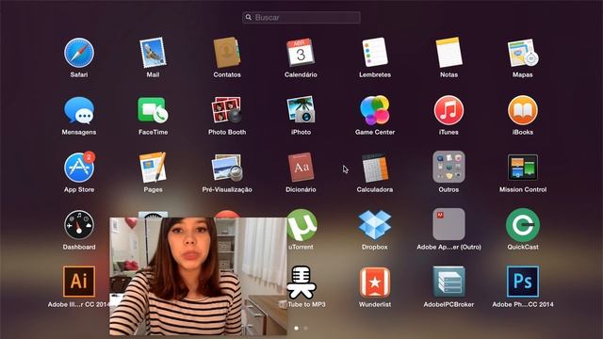Open the App Store

pyautogui.click(x=79, y=168)
